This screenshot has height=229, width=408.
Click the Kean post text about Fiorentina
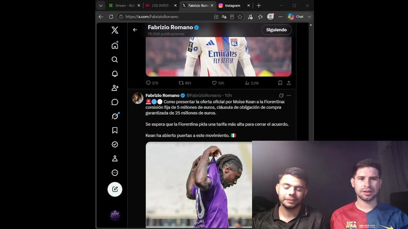[x=217, y=119]
